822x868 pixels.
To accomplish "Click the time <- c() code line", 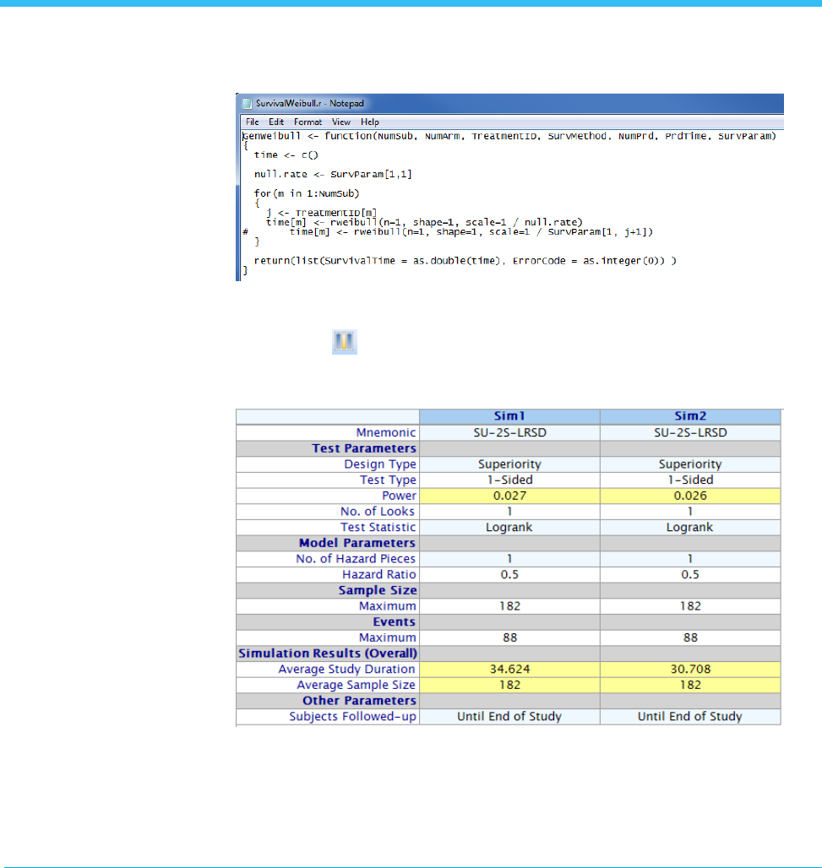I will click(x=286, y=155).
